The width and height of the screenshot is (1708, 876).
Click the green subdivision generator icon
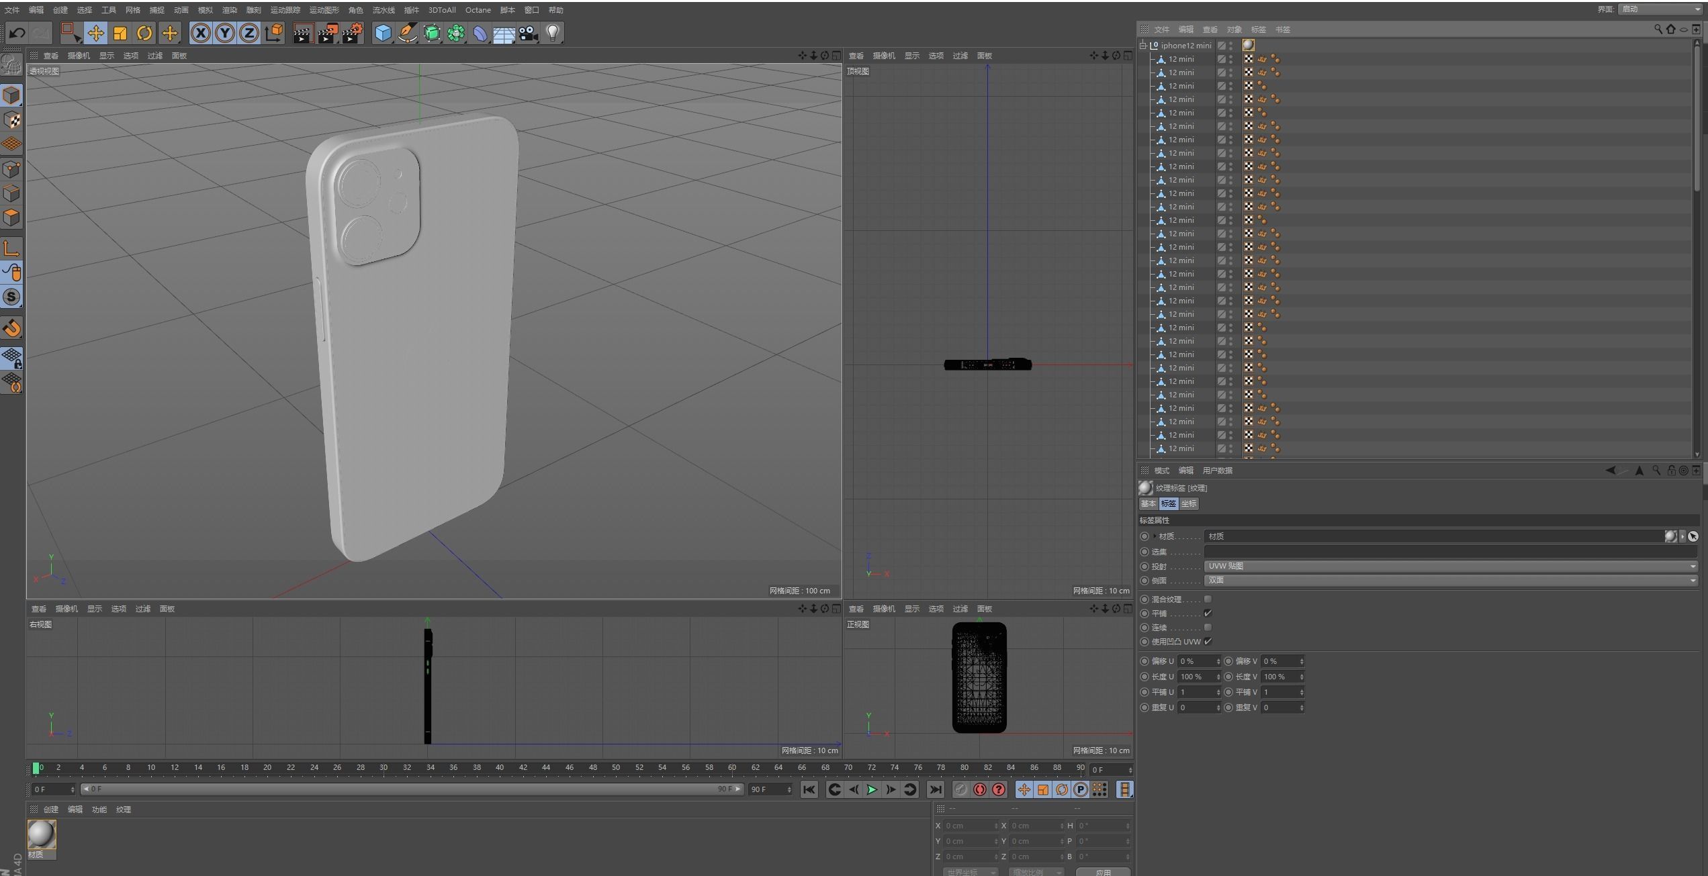[x=432, y=33]
